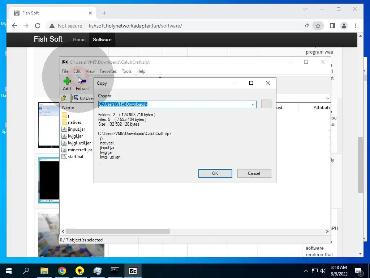Expand the Copy to path dropdown
The width and height of the screenshot is (370, 278).
click(x=253, y=104)
